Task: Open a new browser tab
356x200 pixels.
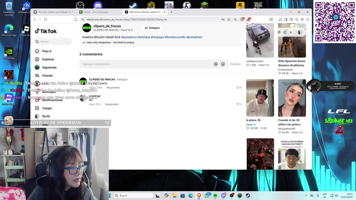Action: (x=171, y=12)
